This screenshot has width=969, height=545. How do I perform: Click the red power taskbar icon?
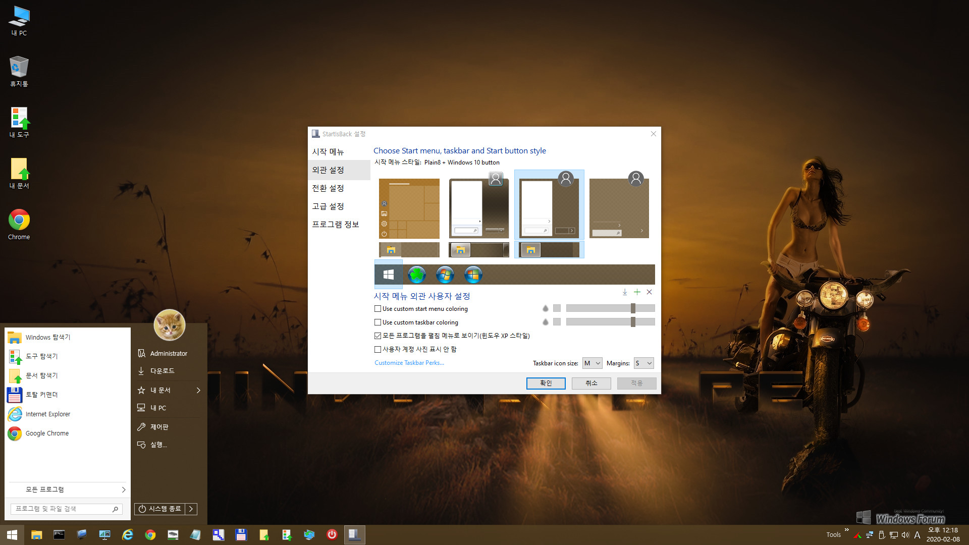tap(332, 535)
